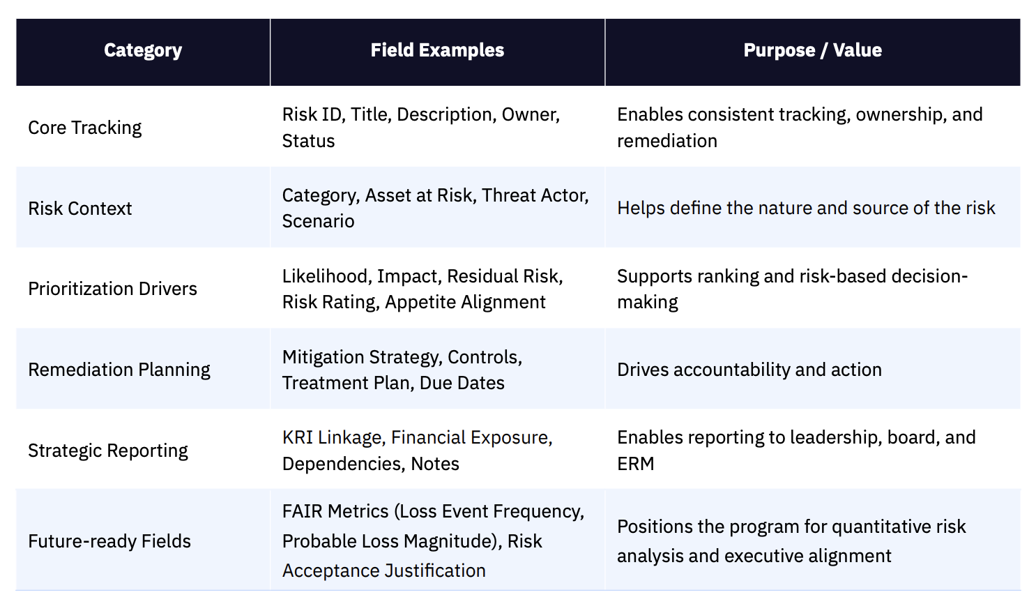Select the 'Positions the program' purpose cell

(791, 541)
